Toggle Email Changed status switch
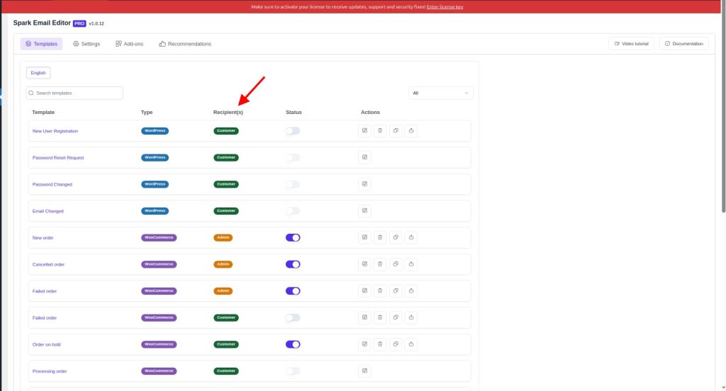This screenshot has height=391, width=726. [x=293, y=211]
